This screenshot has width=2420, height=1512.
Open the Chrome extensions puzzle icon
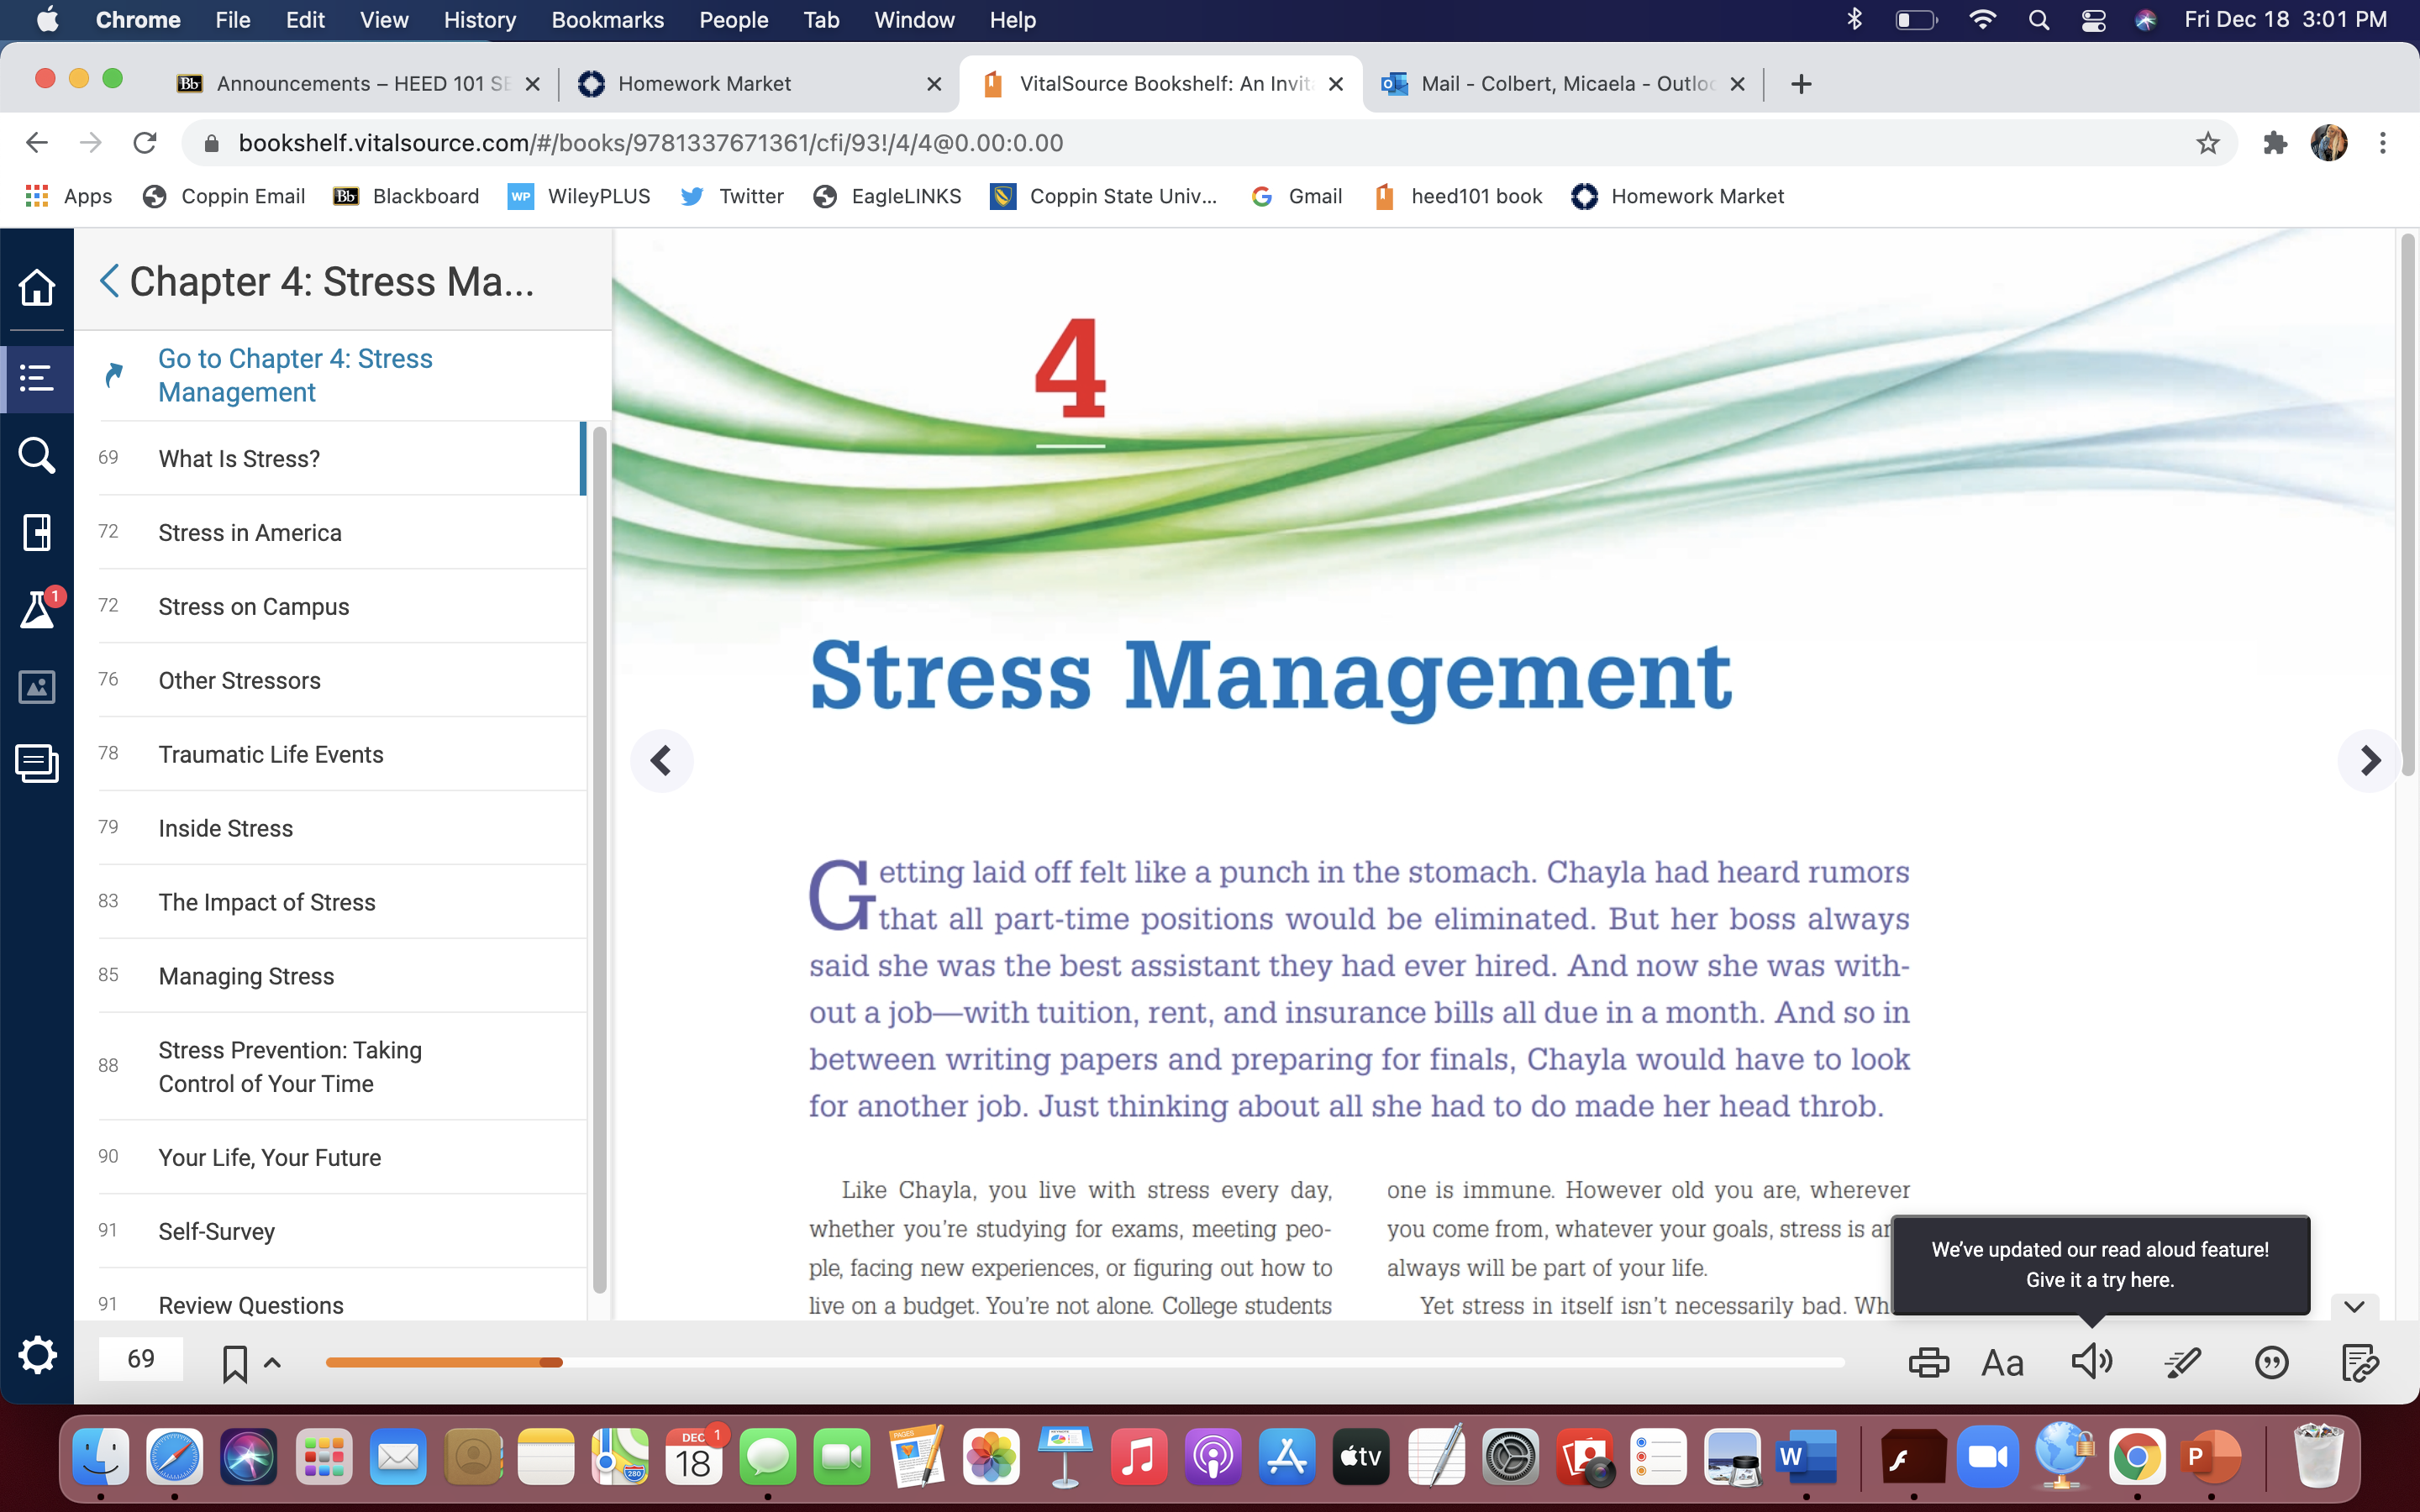[x=2275, y=143]
